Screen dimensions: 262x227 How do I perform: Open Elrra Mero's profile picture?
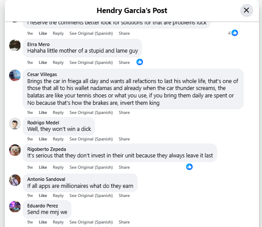15,45
